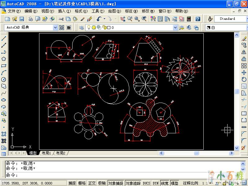Open the Layer Properties Manager
248x186 pixels.
(82, 28)
